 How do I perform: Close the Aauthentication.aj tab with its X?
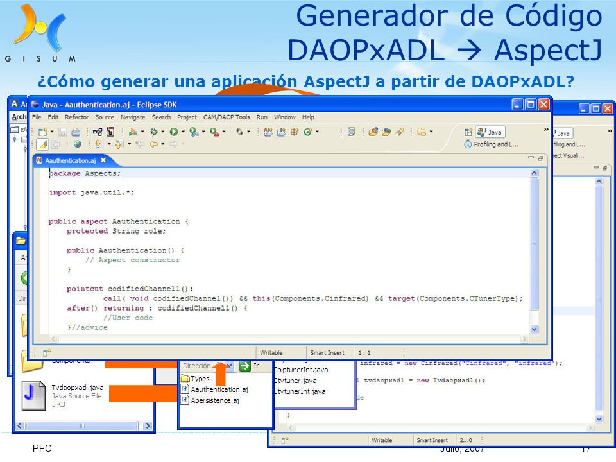[x=103, y=160]
